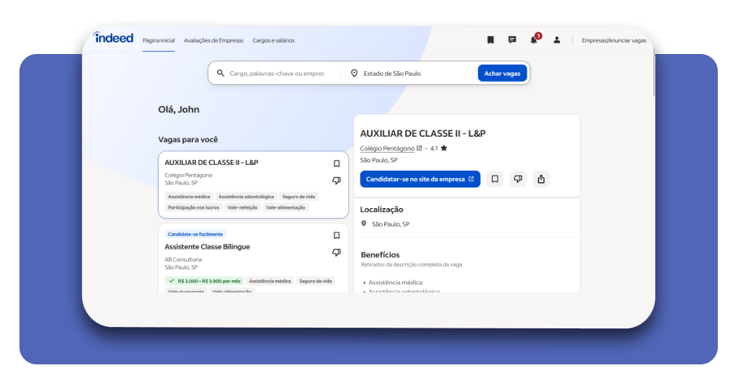Open saved jobs bookmark icon in header

coord(490,40)
